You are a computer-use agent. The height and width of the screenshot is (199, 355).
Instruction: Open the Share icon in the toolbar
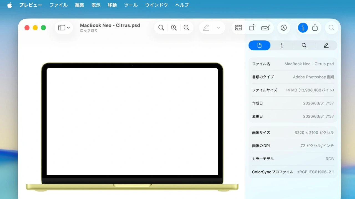click(x=315, y=28)
